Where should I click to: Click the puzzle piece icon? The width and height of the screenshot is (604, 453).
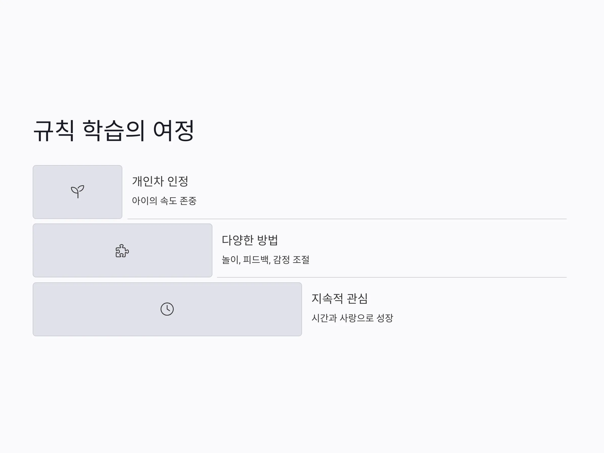point(122,251)
